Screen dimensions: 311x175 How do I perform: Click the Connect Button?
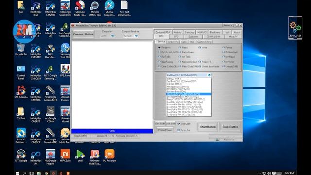(x=83, y=34)
